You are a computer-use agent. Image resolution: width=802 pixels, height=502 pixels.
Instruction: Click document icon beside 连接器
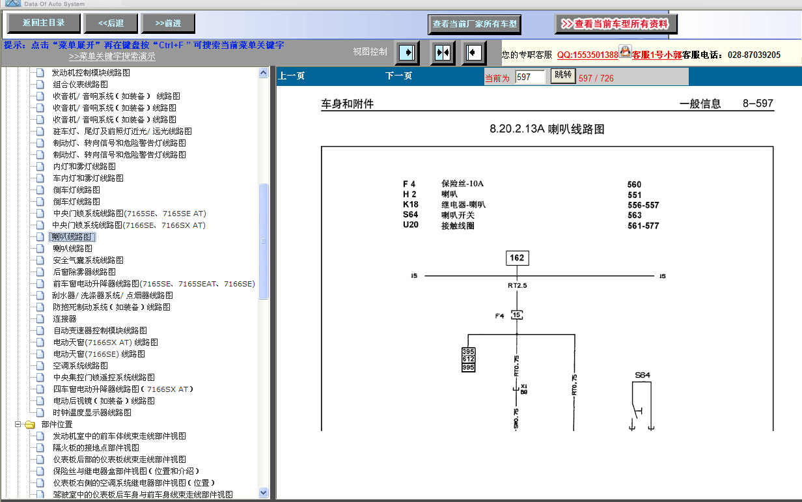[40, 319]
